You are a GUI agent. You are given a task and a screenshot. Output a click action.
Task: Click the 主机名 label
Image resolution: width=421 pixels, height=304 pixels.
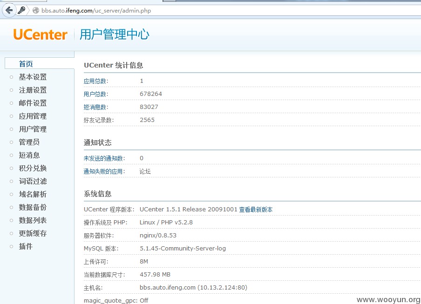click(x=93, y=288)
